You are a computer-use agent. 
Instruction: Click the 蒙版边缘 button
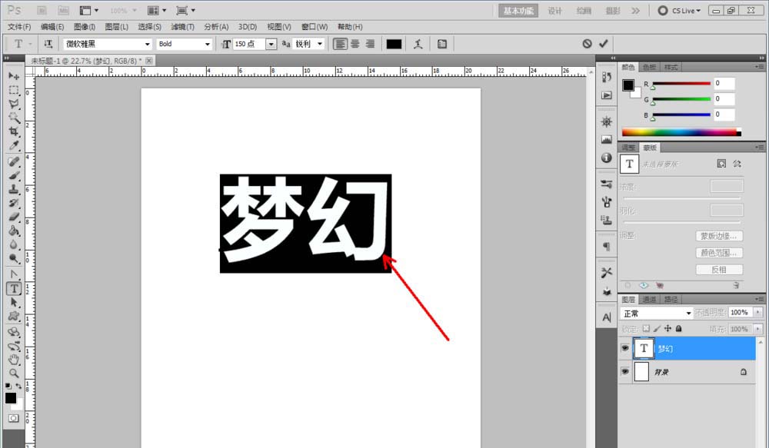tap(718, 236)
